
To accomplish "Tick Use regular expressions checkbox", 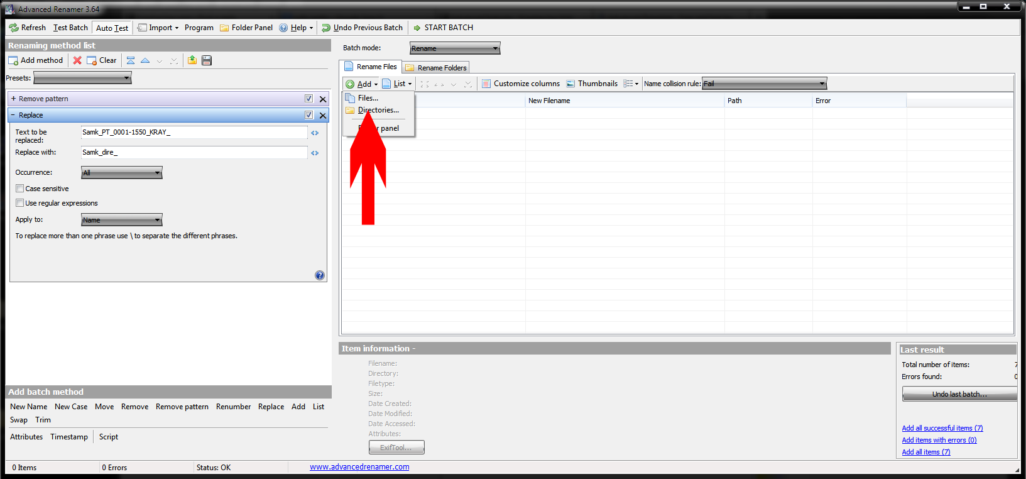I will pos(20,203).
